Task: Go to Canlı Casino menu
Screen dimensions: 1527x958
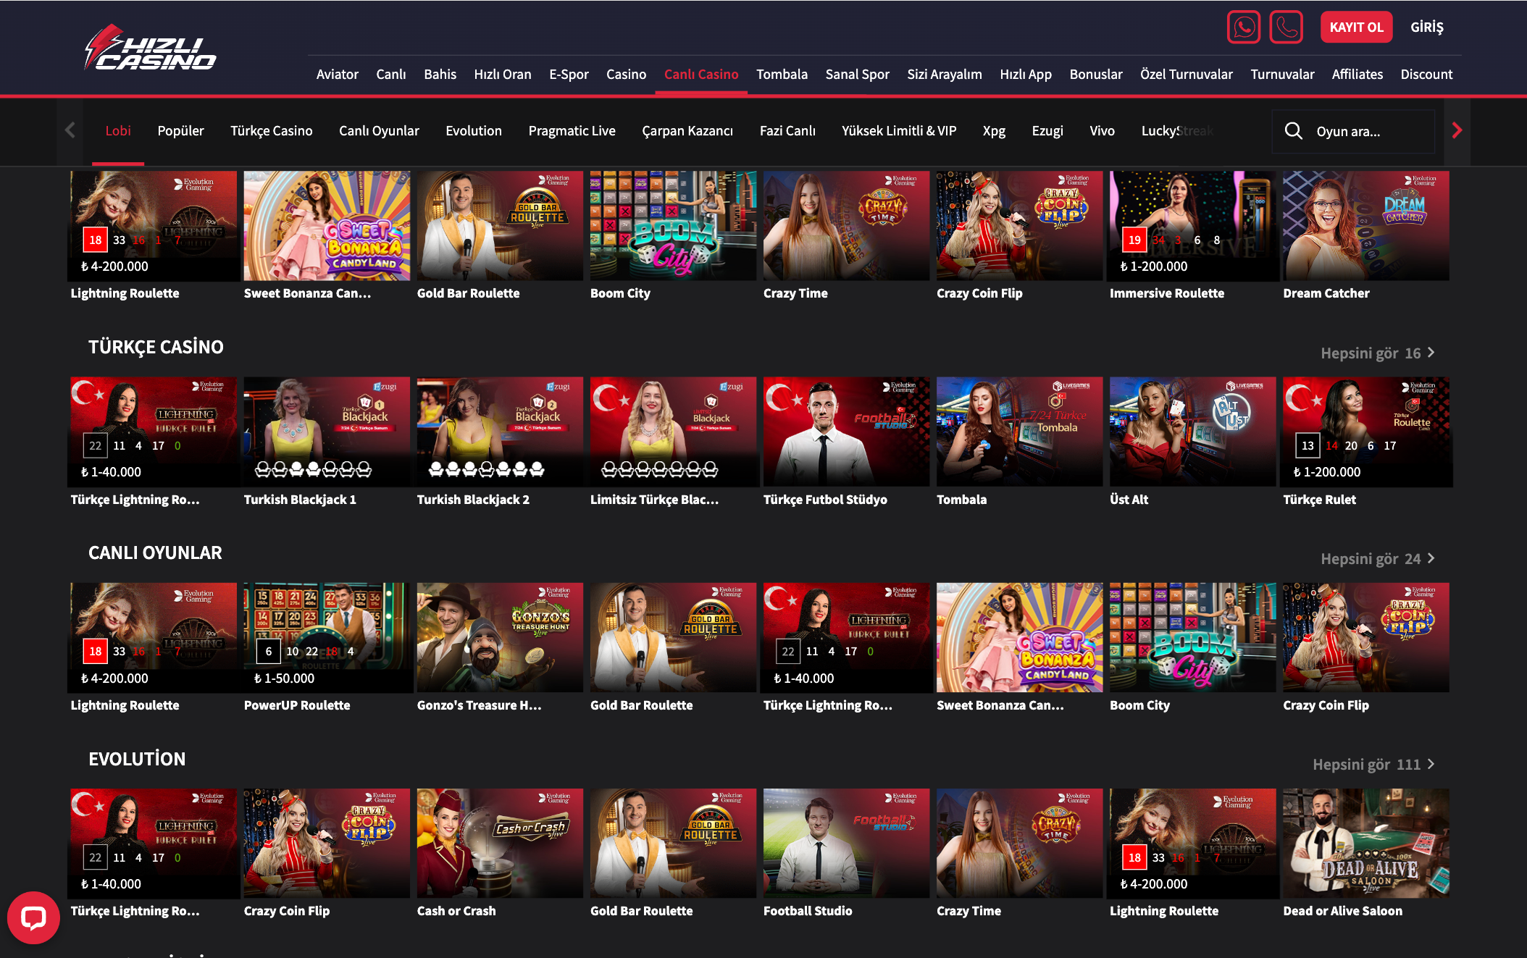Action: [x=701, y=75]
